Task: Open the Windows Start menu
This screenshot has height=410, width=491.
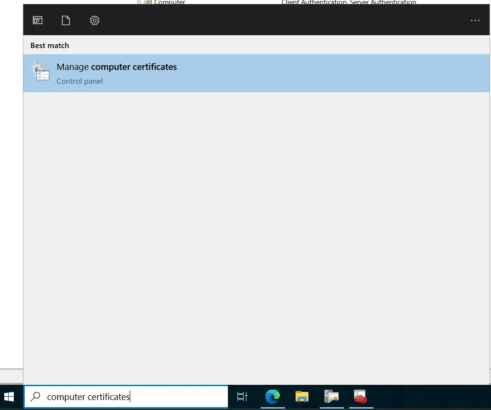Action: (9, 397)
